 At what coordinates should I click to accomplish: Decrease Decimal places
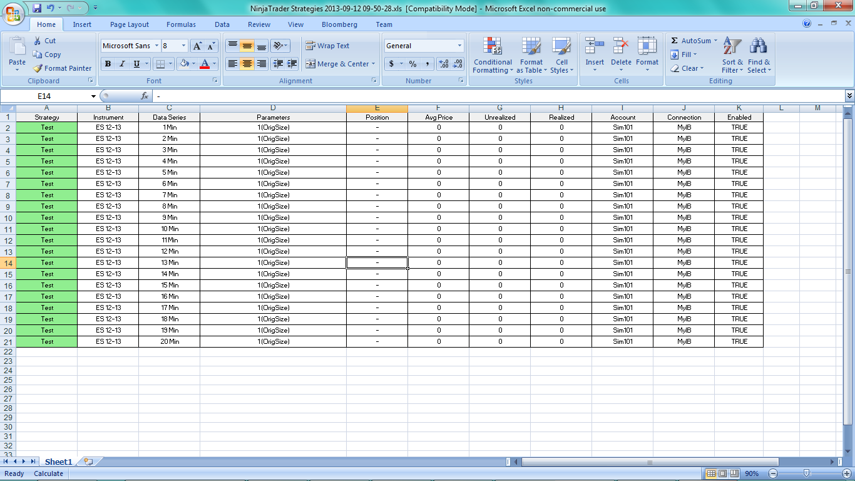coord(458,64)
